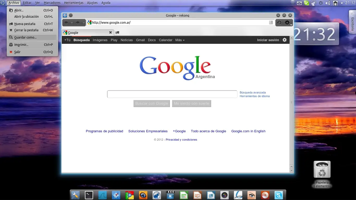
Task: Select Abrir la ubicación menu entry
Action: click(32, 17)
